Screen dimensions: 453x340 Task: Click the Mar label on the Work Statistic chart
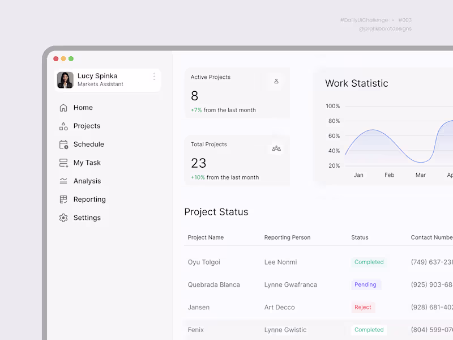pos(420,175)
